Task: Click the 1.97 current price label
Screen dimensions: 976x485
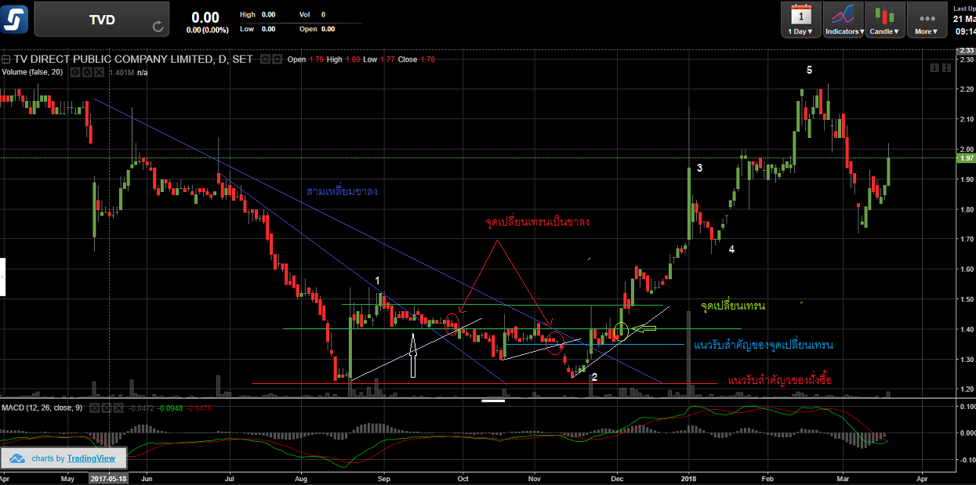Action: point(966,158)
